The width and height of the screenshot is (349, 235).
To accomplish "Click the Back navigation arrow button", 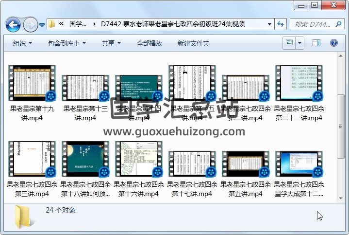I will [13, 24].
